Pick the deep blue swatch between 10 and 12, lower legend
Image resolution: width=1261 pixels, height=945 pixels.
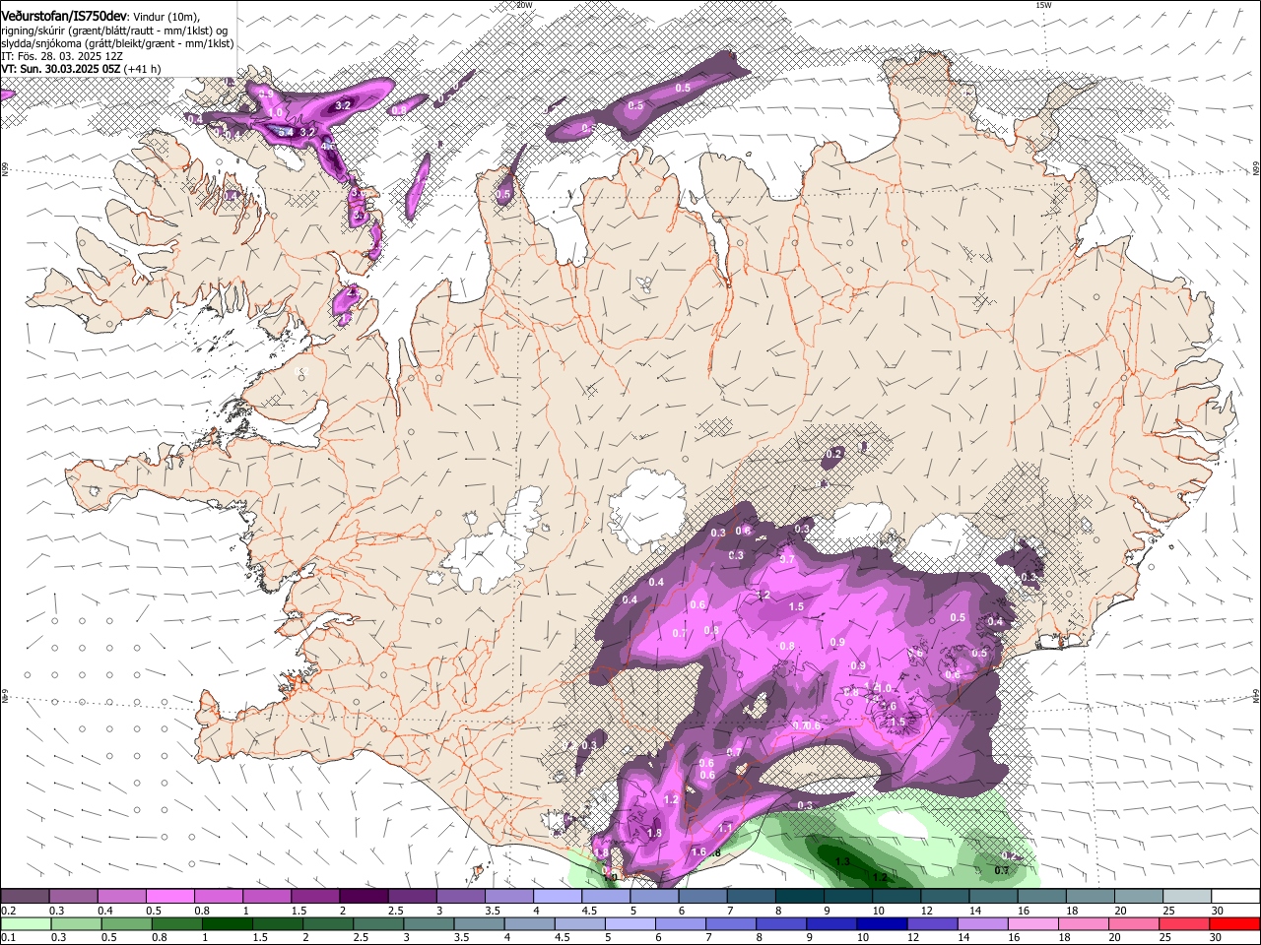pos(882,924)
